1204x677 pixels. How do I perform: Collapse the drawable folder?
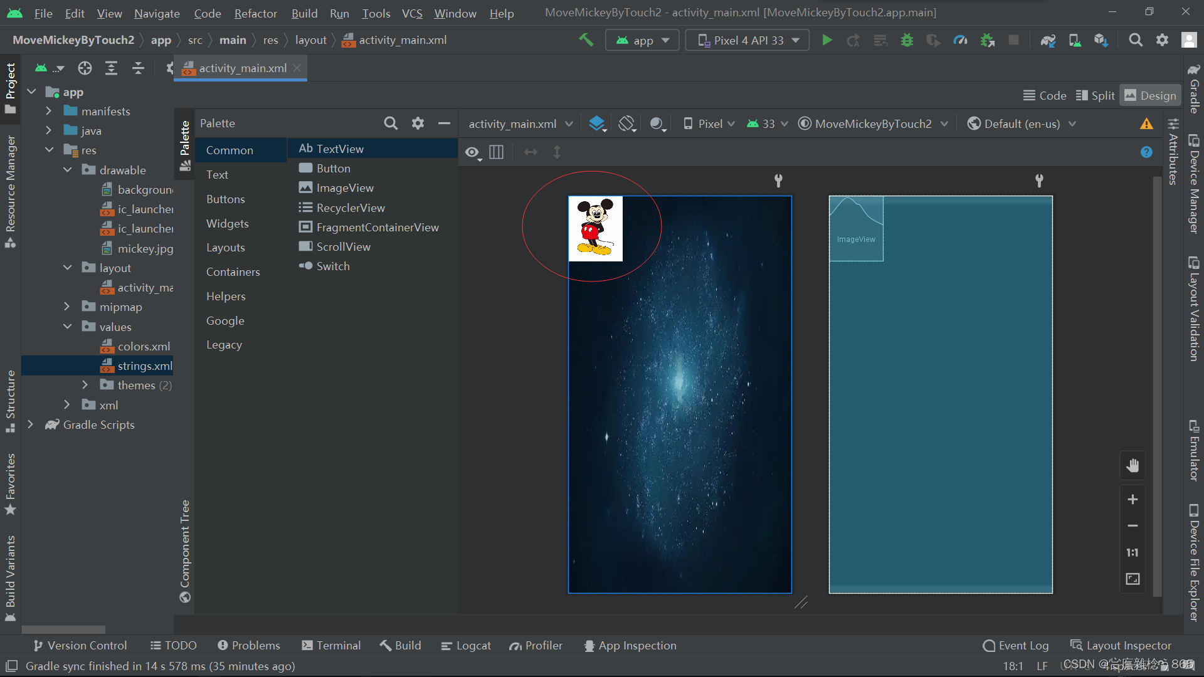click(x=67, y=170)
